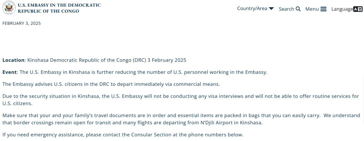
Task: Select the Language option text
Action: pyautogui.click(x=342, y=9)
